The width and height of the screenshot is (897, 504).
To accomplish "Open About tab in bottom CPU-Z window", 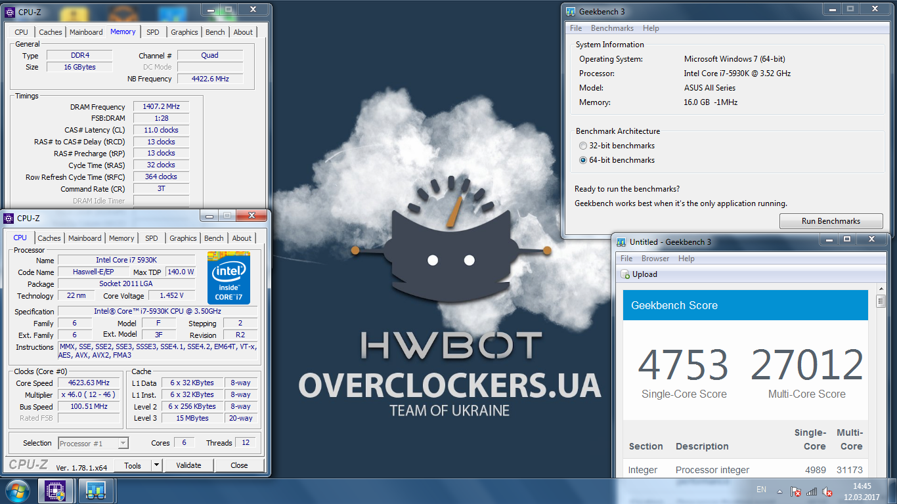I will pos(242,238).
